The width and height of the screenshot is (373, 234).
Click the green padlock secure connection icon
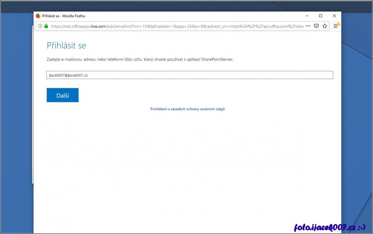[46, 26]
